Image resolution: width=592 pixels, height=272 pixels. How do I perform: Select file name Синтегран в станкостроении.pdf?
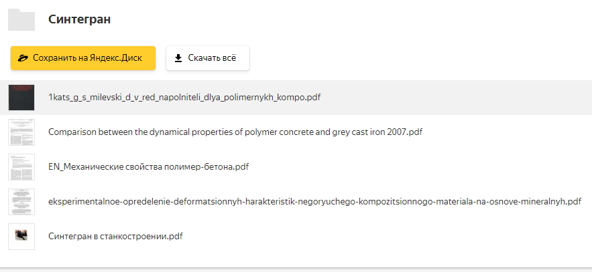tap(115, 236)
